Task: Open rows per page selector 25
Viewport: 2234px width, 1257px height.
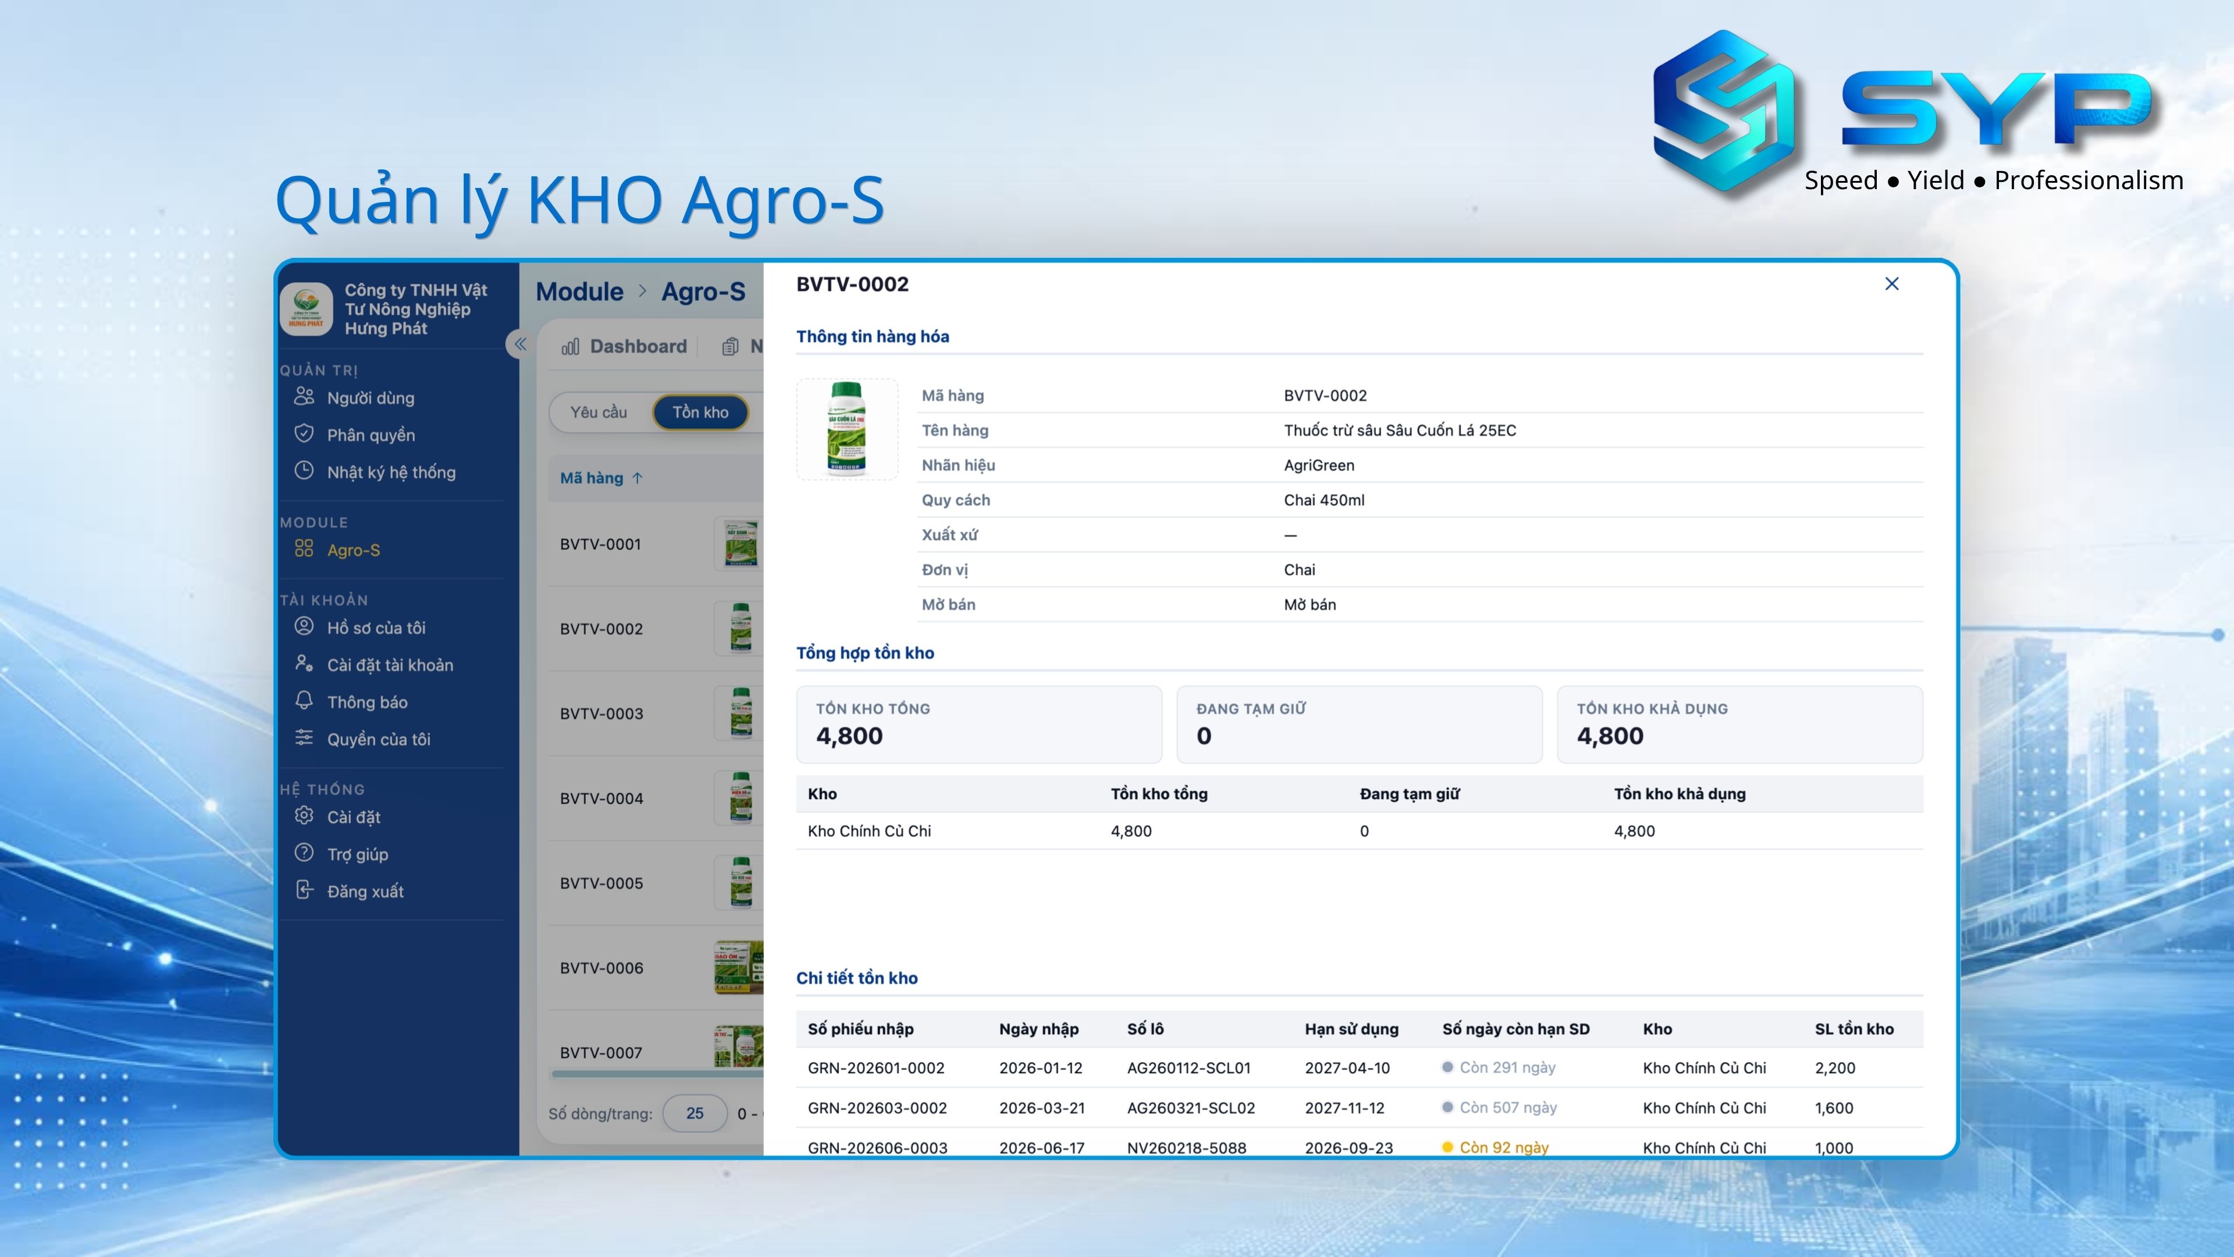Action: point(695,1113)
